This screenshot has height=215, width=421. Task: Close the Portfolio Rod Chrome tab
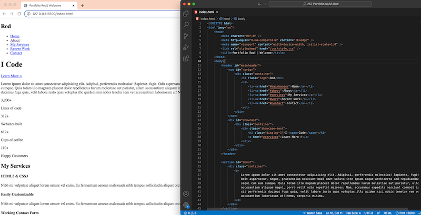tap(74, 5)
